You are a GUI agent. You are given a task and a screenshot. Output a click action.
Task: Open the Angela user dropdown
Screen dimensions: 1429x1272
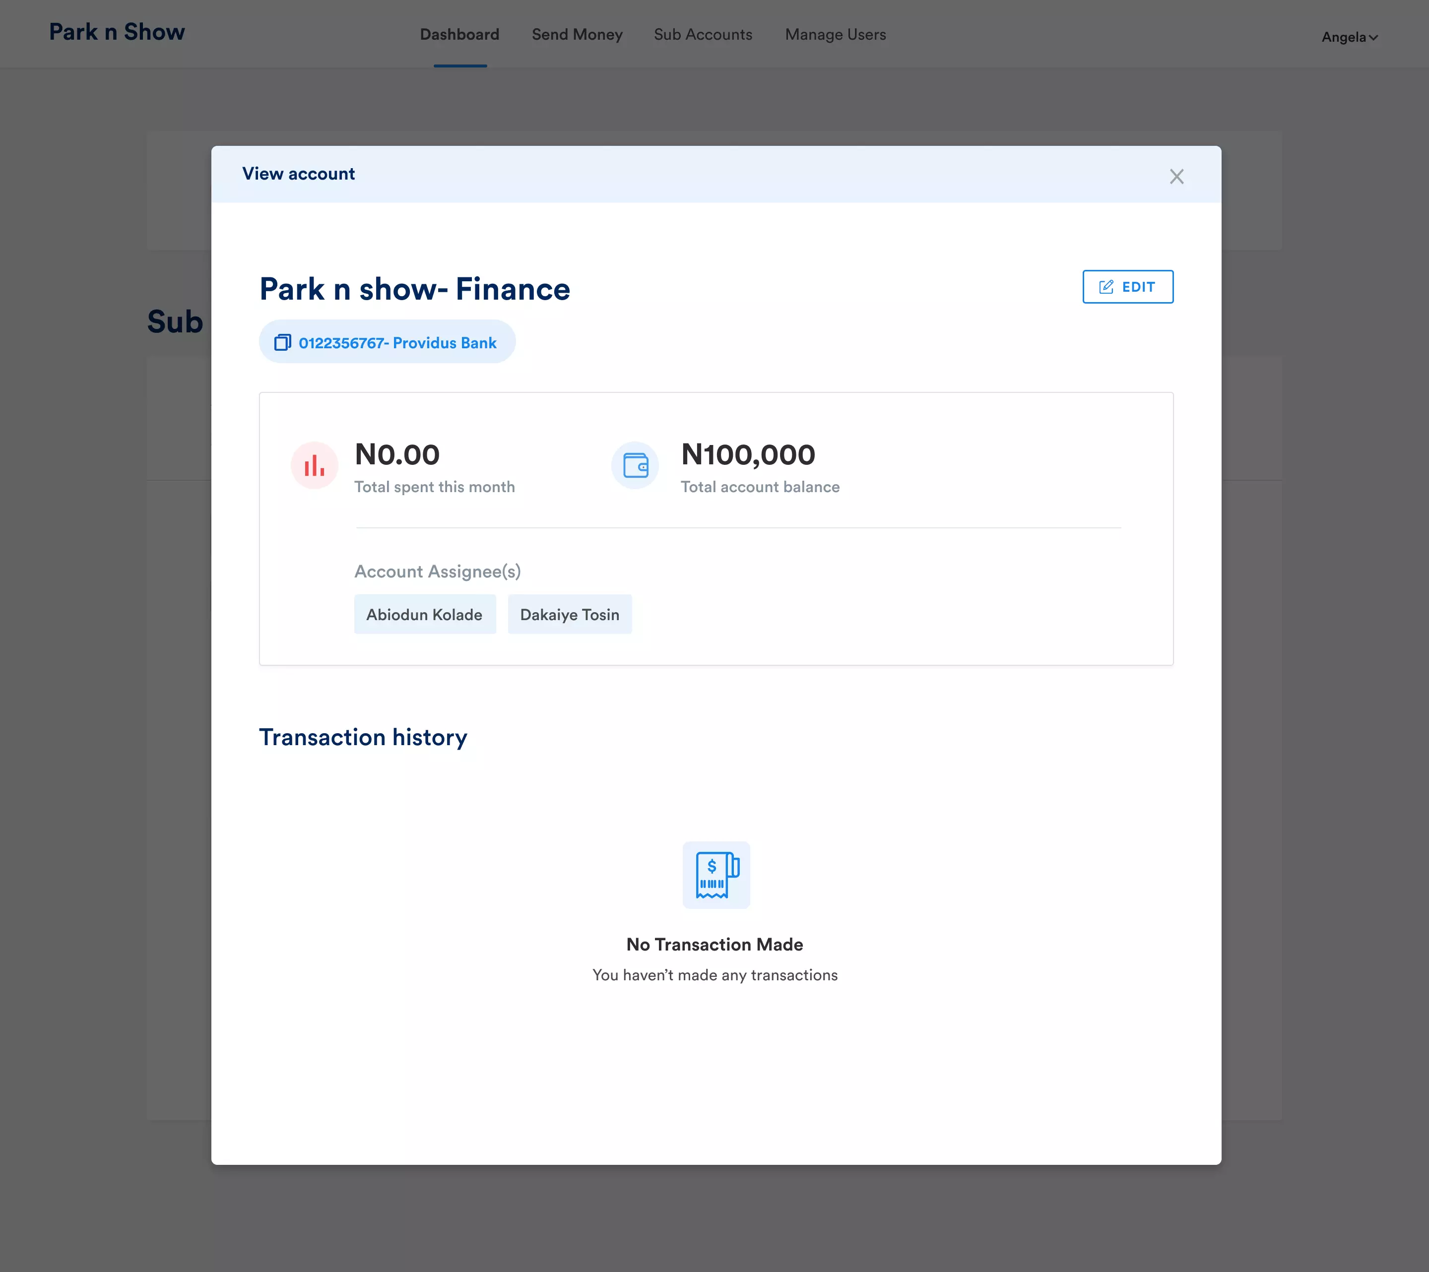tap(1349, 37)
